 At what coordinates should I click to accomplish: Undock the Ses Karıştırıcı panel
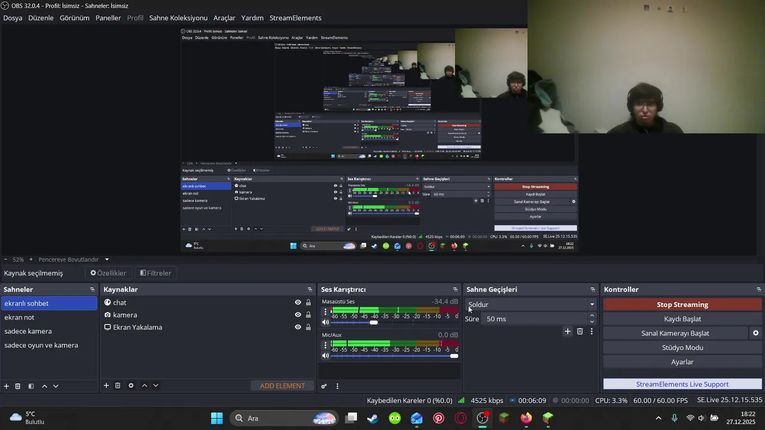click(x=455, y=290)
